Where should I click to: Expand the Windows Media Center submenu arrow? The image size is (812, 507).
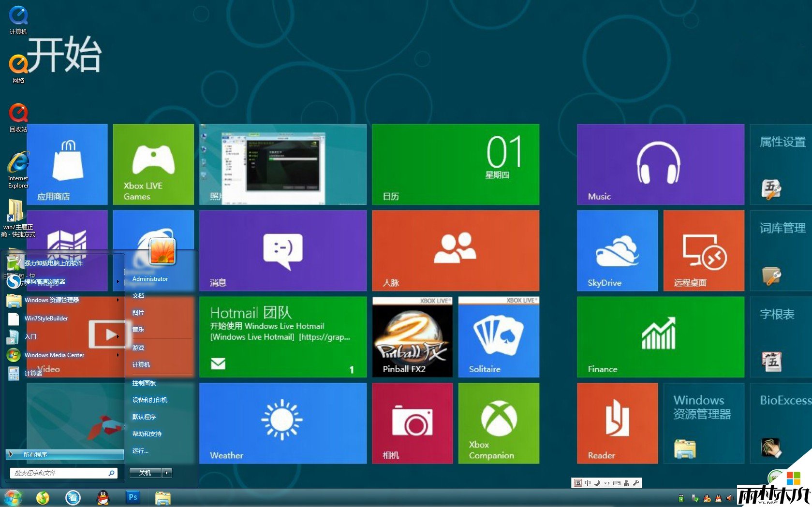tap(118, 355)
